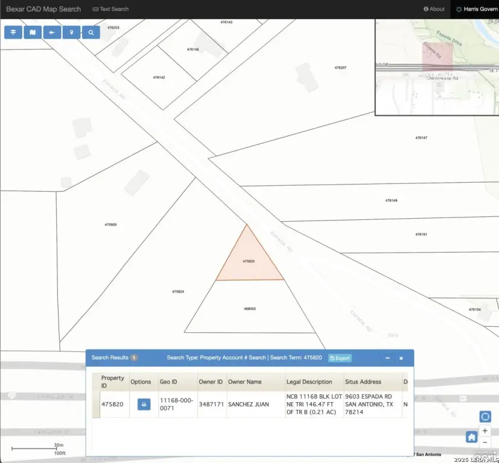Activate the location pin marker tool
The image size is (499, 463).
coord(71,33)
